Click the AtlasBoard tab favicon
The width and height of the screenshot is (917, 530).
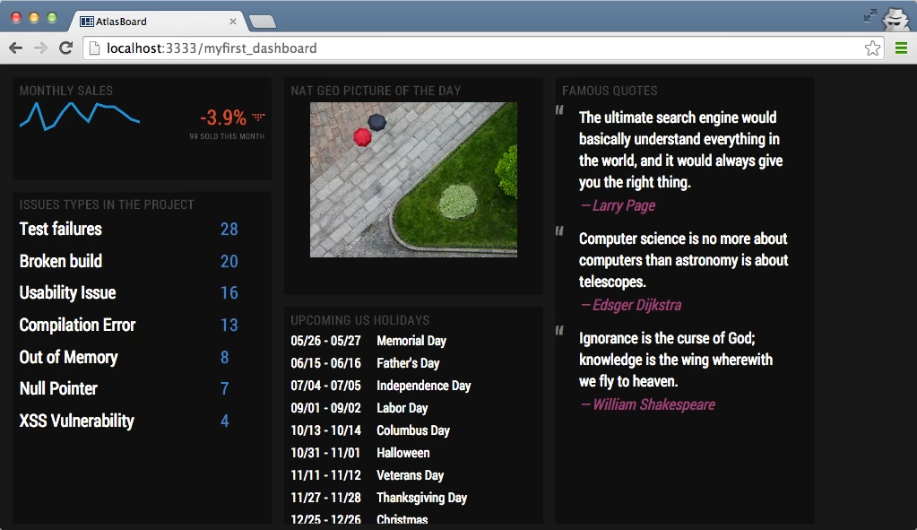coord(87,22)
